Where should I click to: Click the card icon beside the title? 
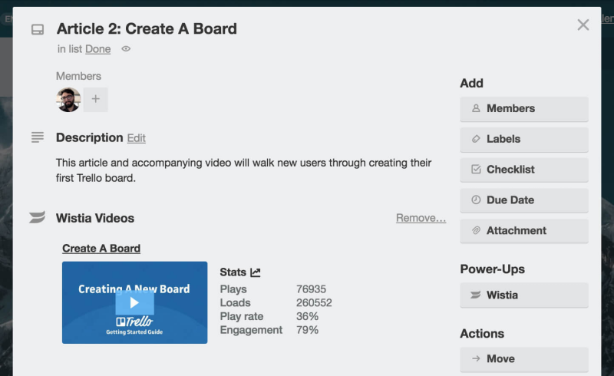[x=38, y=29]
